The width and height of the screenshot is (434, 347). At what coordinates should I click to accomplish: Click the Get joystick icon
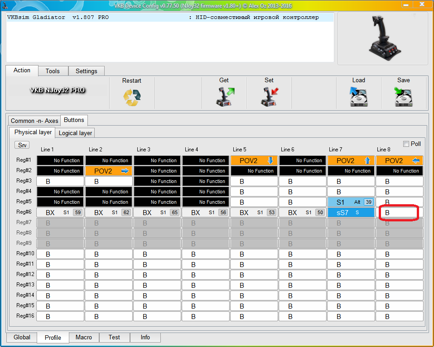pos(225,97)
